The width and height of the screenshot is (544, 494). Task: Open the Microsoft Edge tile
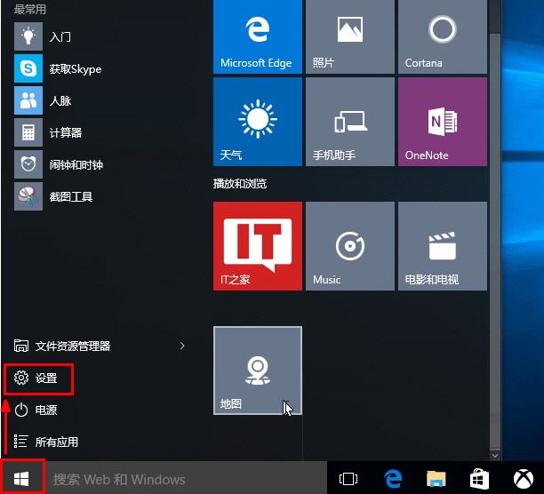(258, 36)
